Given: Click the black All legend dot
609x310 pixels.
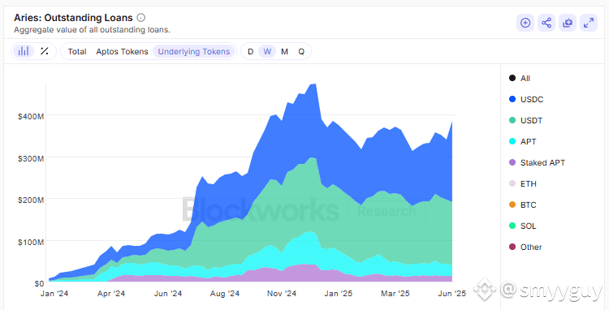Looking at the screenshot, I should (x=512, y=78).
